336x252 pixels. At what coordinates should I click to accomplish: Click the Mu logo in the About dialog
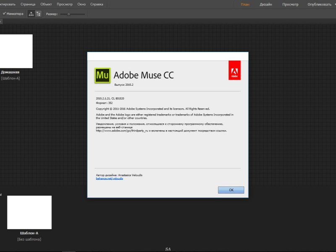coord(102,75)
